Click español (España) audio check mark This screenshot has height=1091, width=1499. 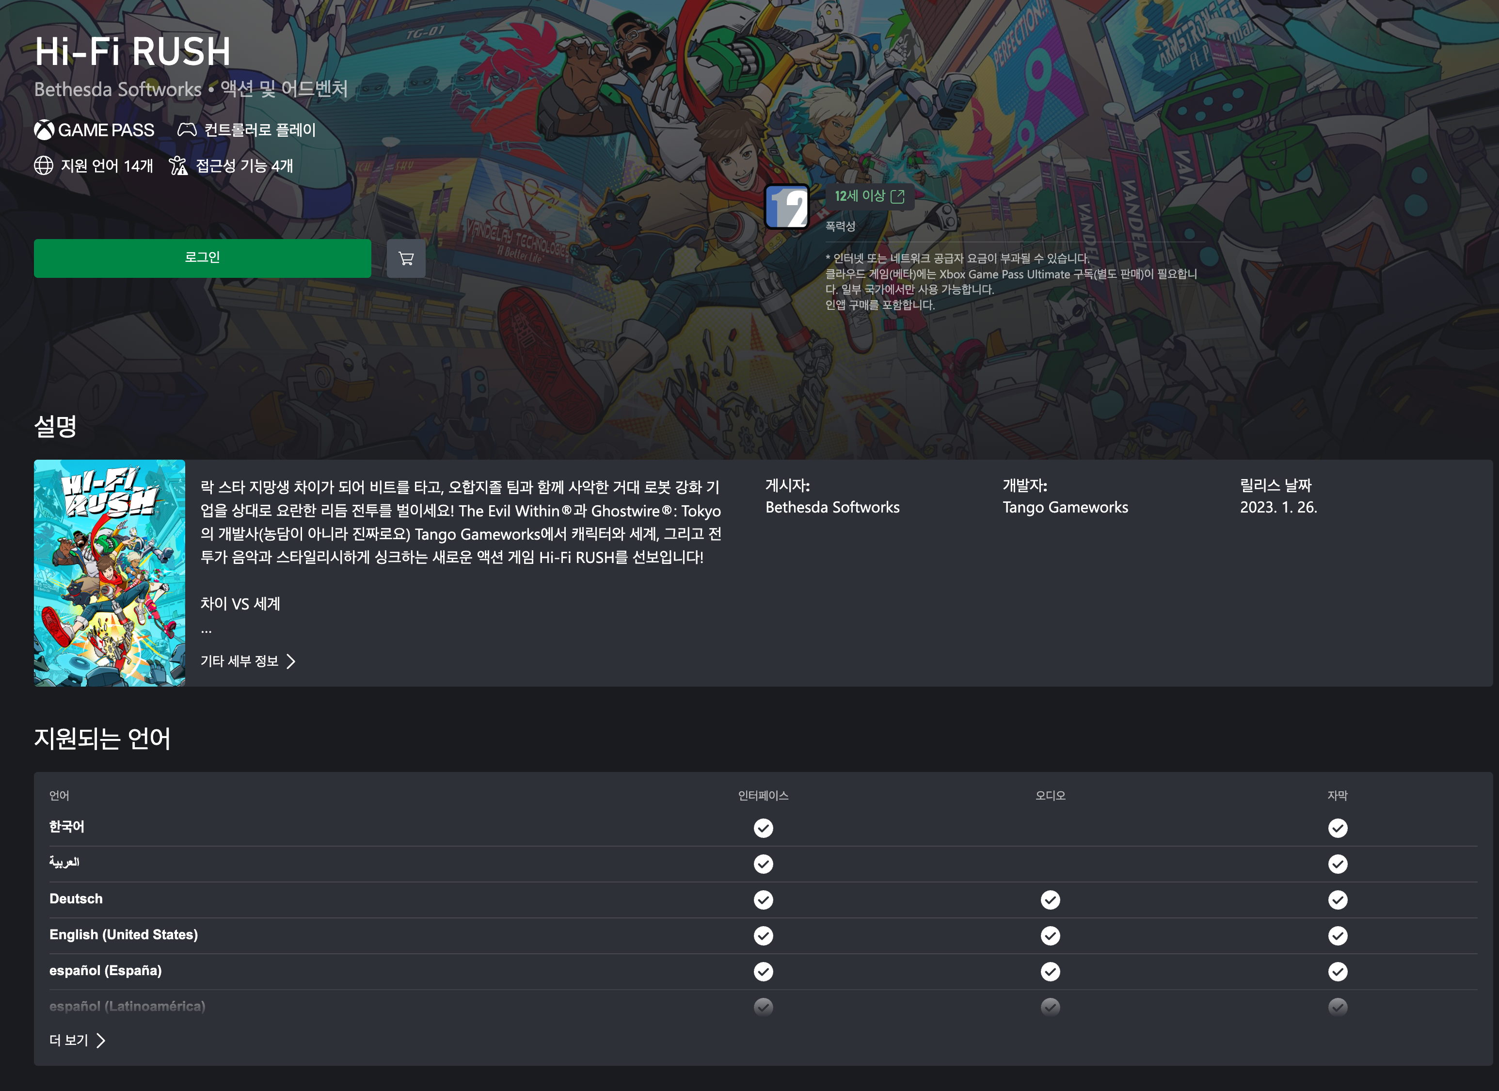pyautogui.click(x=1050, y=971)
